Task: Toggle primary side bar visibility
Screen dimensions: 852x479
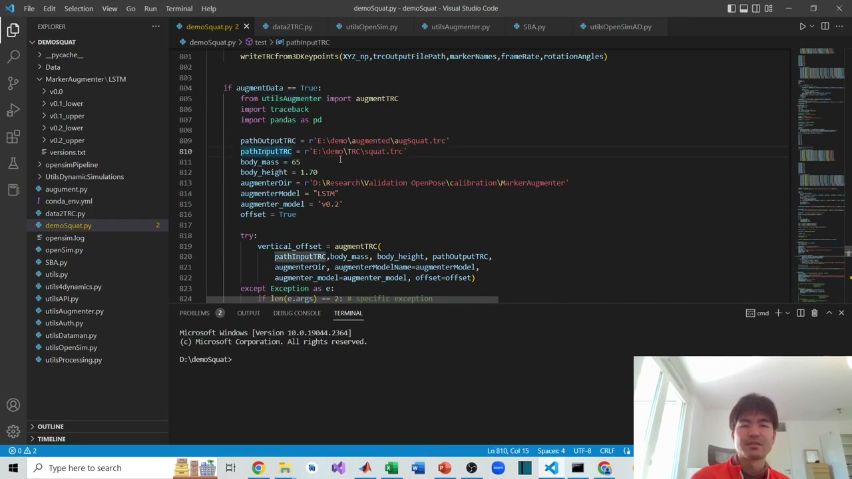Action: coord(732,8)
